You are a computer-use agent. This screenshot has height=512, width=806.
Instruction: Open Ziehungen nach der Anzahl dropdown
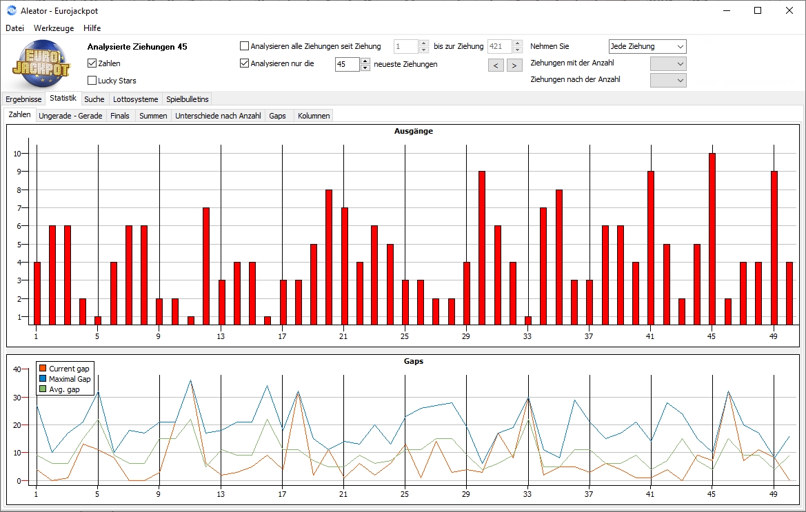click(x=667, y=80)
